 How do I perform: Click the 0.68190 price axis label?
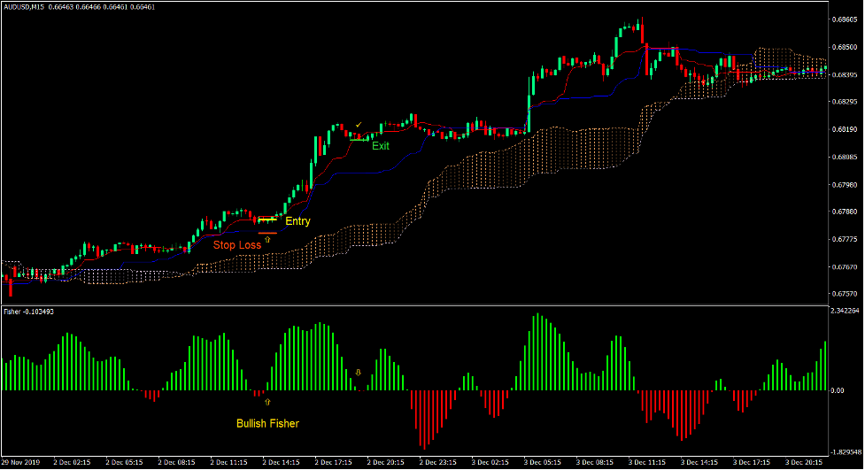(x=844, y=129)
